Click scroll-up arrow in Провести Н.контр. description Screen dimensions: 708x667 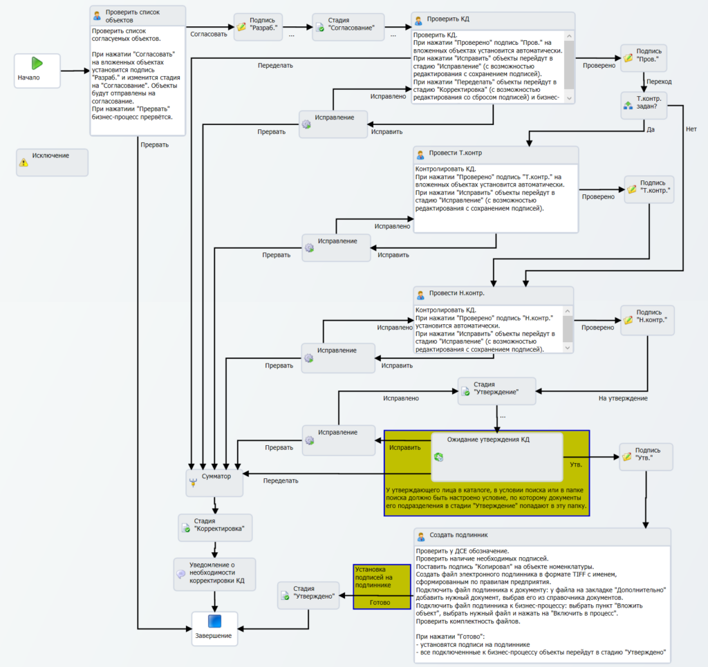pyautogui.click(x=568, y=312)
